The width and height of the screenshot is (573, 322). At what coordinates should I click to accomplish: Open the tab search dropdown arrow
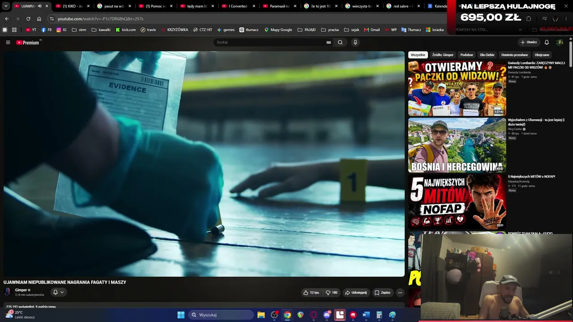(6, 6)
